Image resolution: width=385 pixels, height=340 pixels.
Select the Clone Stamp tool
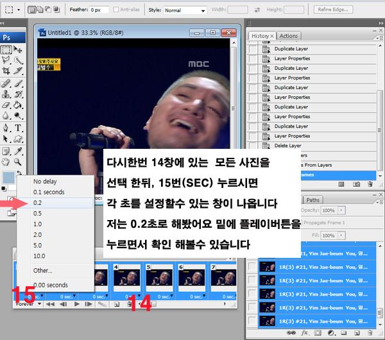click(6, 94)
